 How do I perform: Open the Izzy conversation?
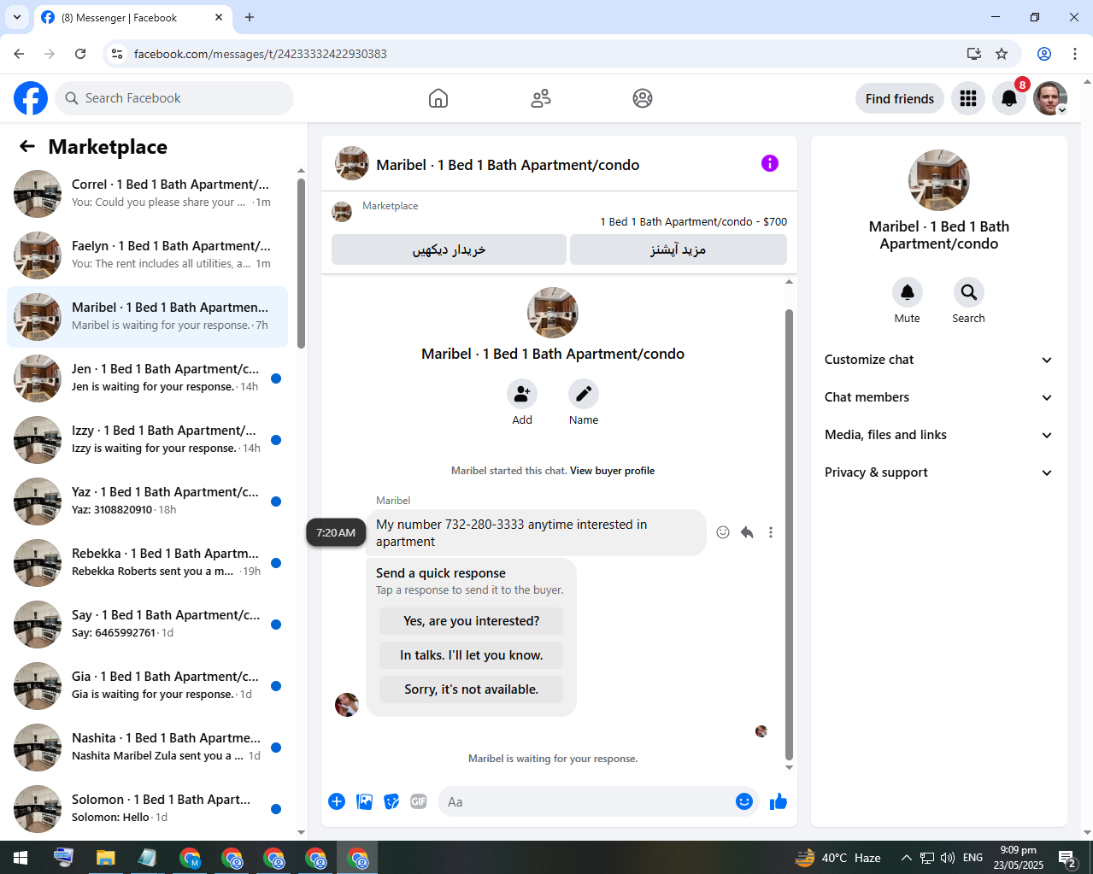pos(147,440)
